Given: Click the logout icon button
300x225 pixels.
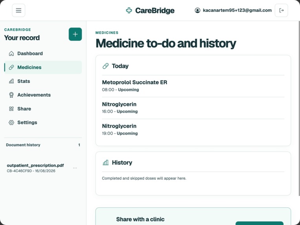Looking at the screenshot, I should click(x=281, y=10).
